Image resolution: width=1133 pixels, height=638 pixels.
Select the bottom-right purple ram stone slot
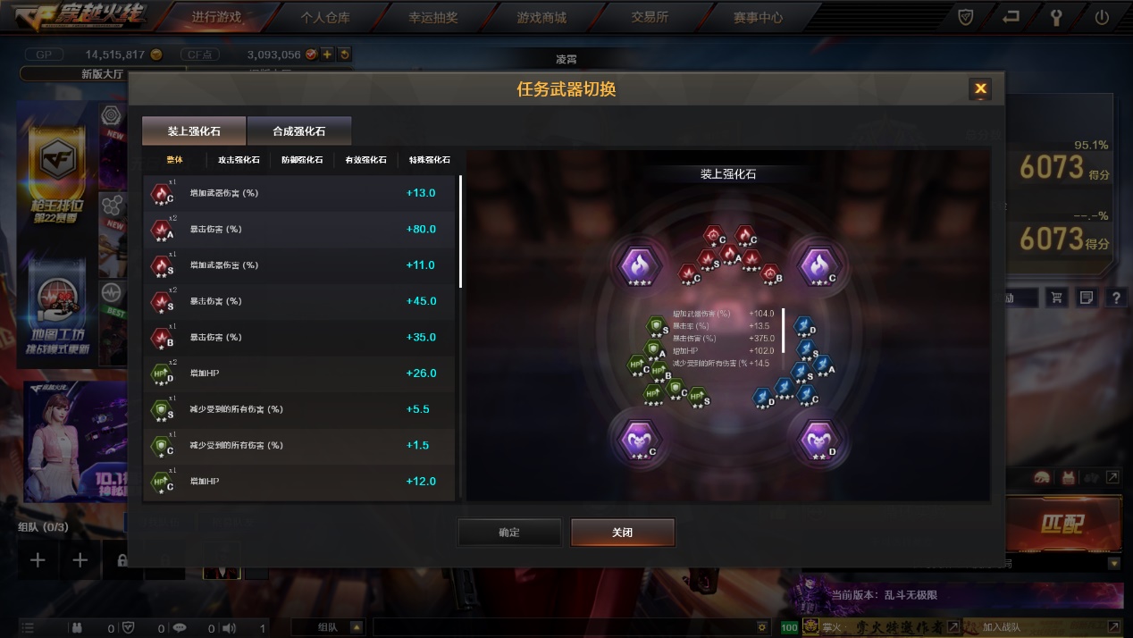pyautogui.click(x=818, y=440)
